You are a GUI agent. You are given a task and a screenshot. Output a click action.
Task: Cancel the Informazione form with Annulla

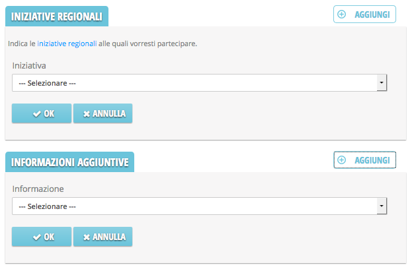click(x=103, y=236)
